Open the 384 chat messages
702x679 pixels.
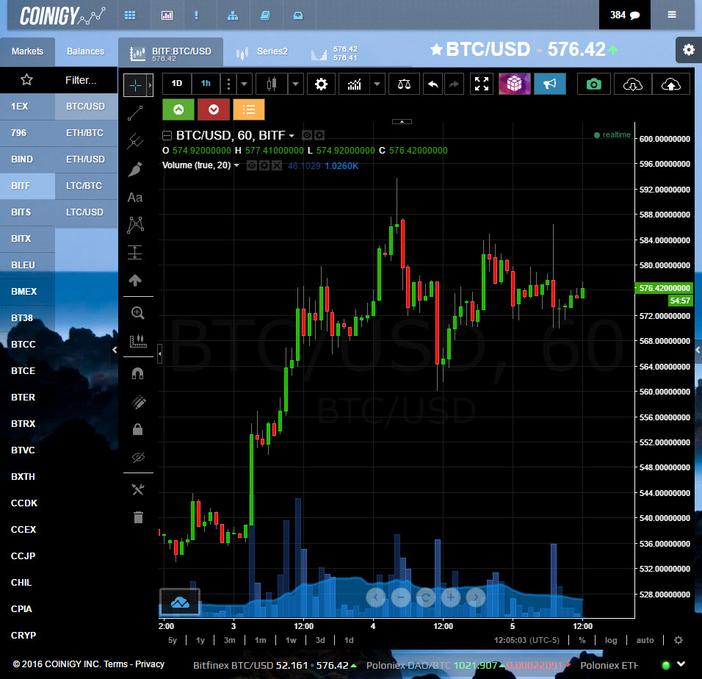click(625, 15)
